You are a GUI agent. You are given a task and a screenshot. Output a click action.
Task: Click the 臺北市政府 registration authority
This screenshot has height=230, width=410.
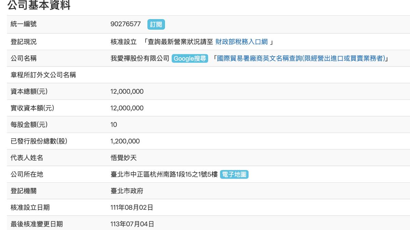click(127, 191)
